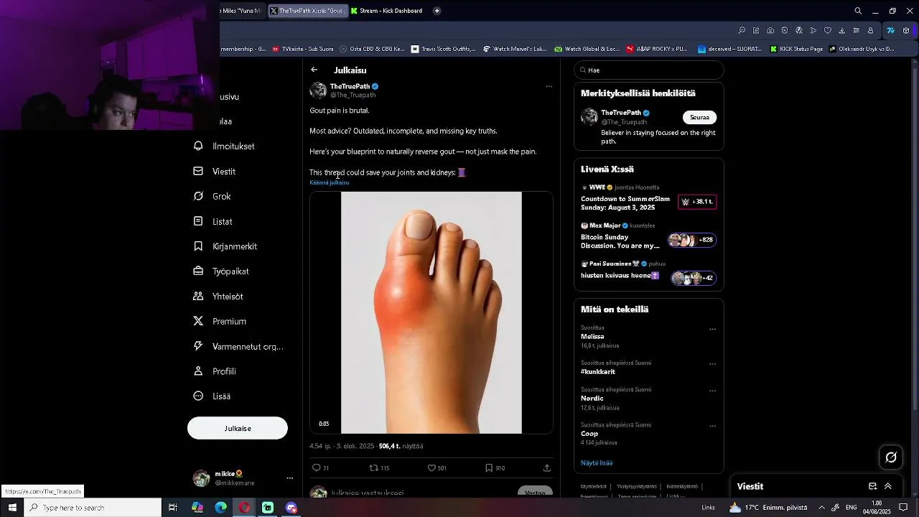Click the reply text box Julkaise vastauksesi
The width and height of the screenshot is (919, 517).
point(368,493)
